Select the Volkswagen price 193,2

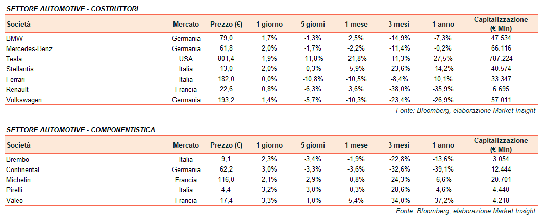[x=225, y=100]
